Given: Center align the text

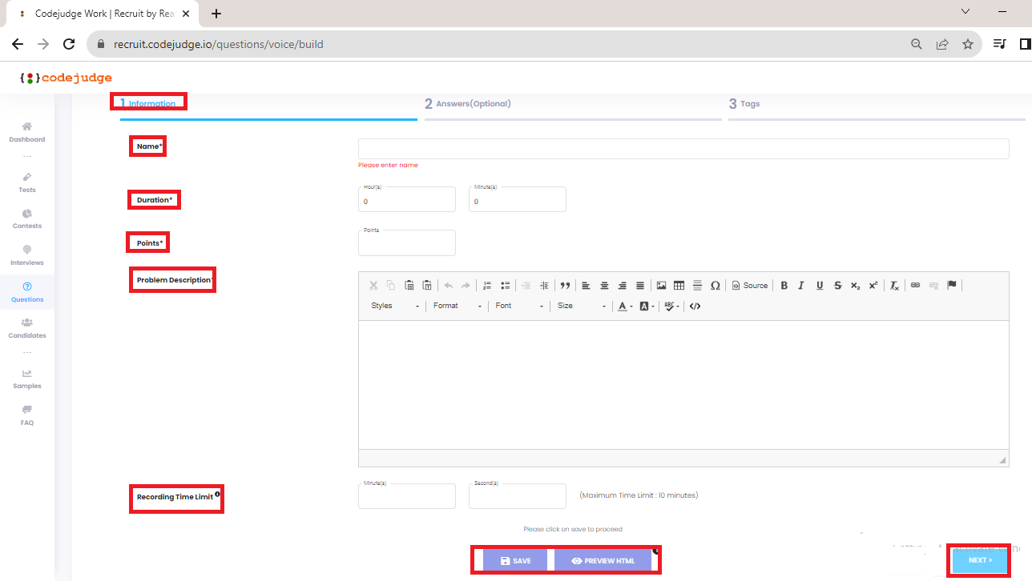Looking at the screenshot, I should pyautogui.click(x=604, y=286).
